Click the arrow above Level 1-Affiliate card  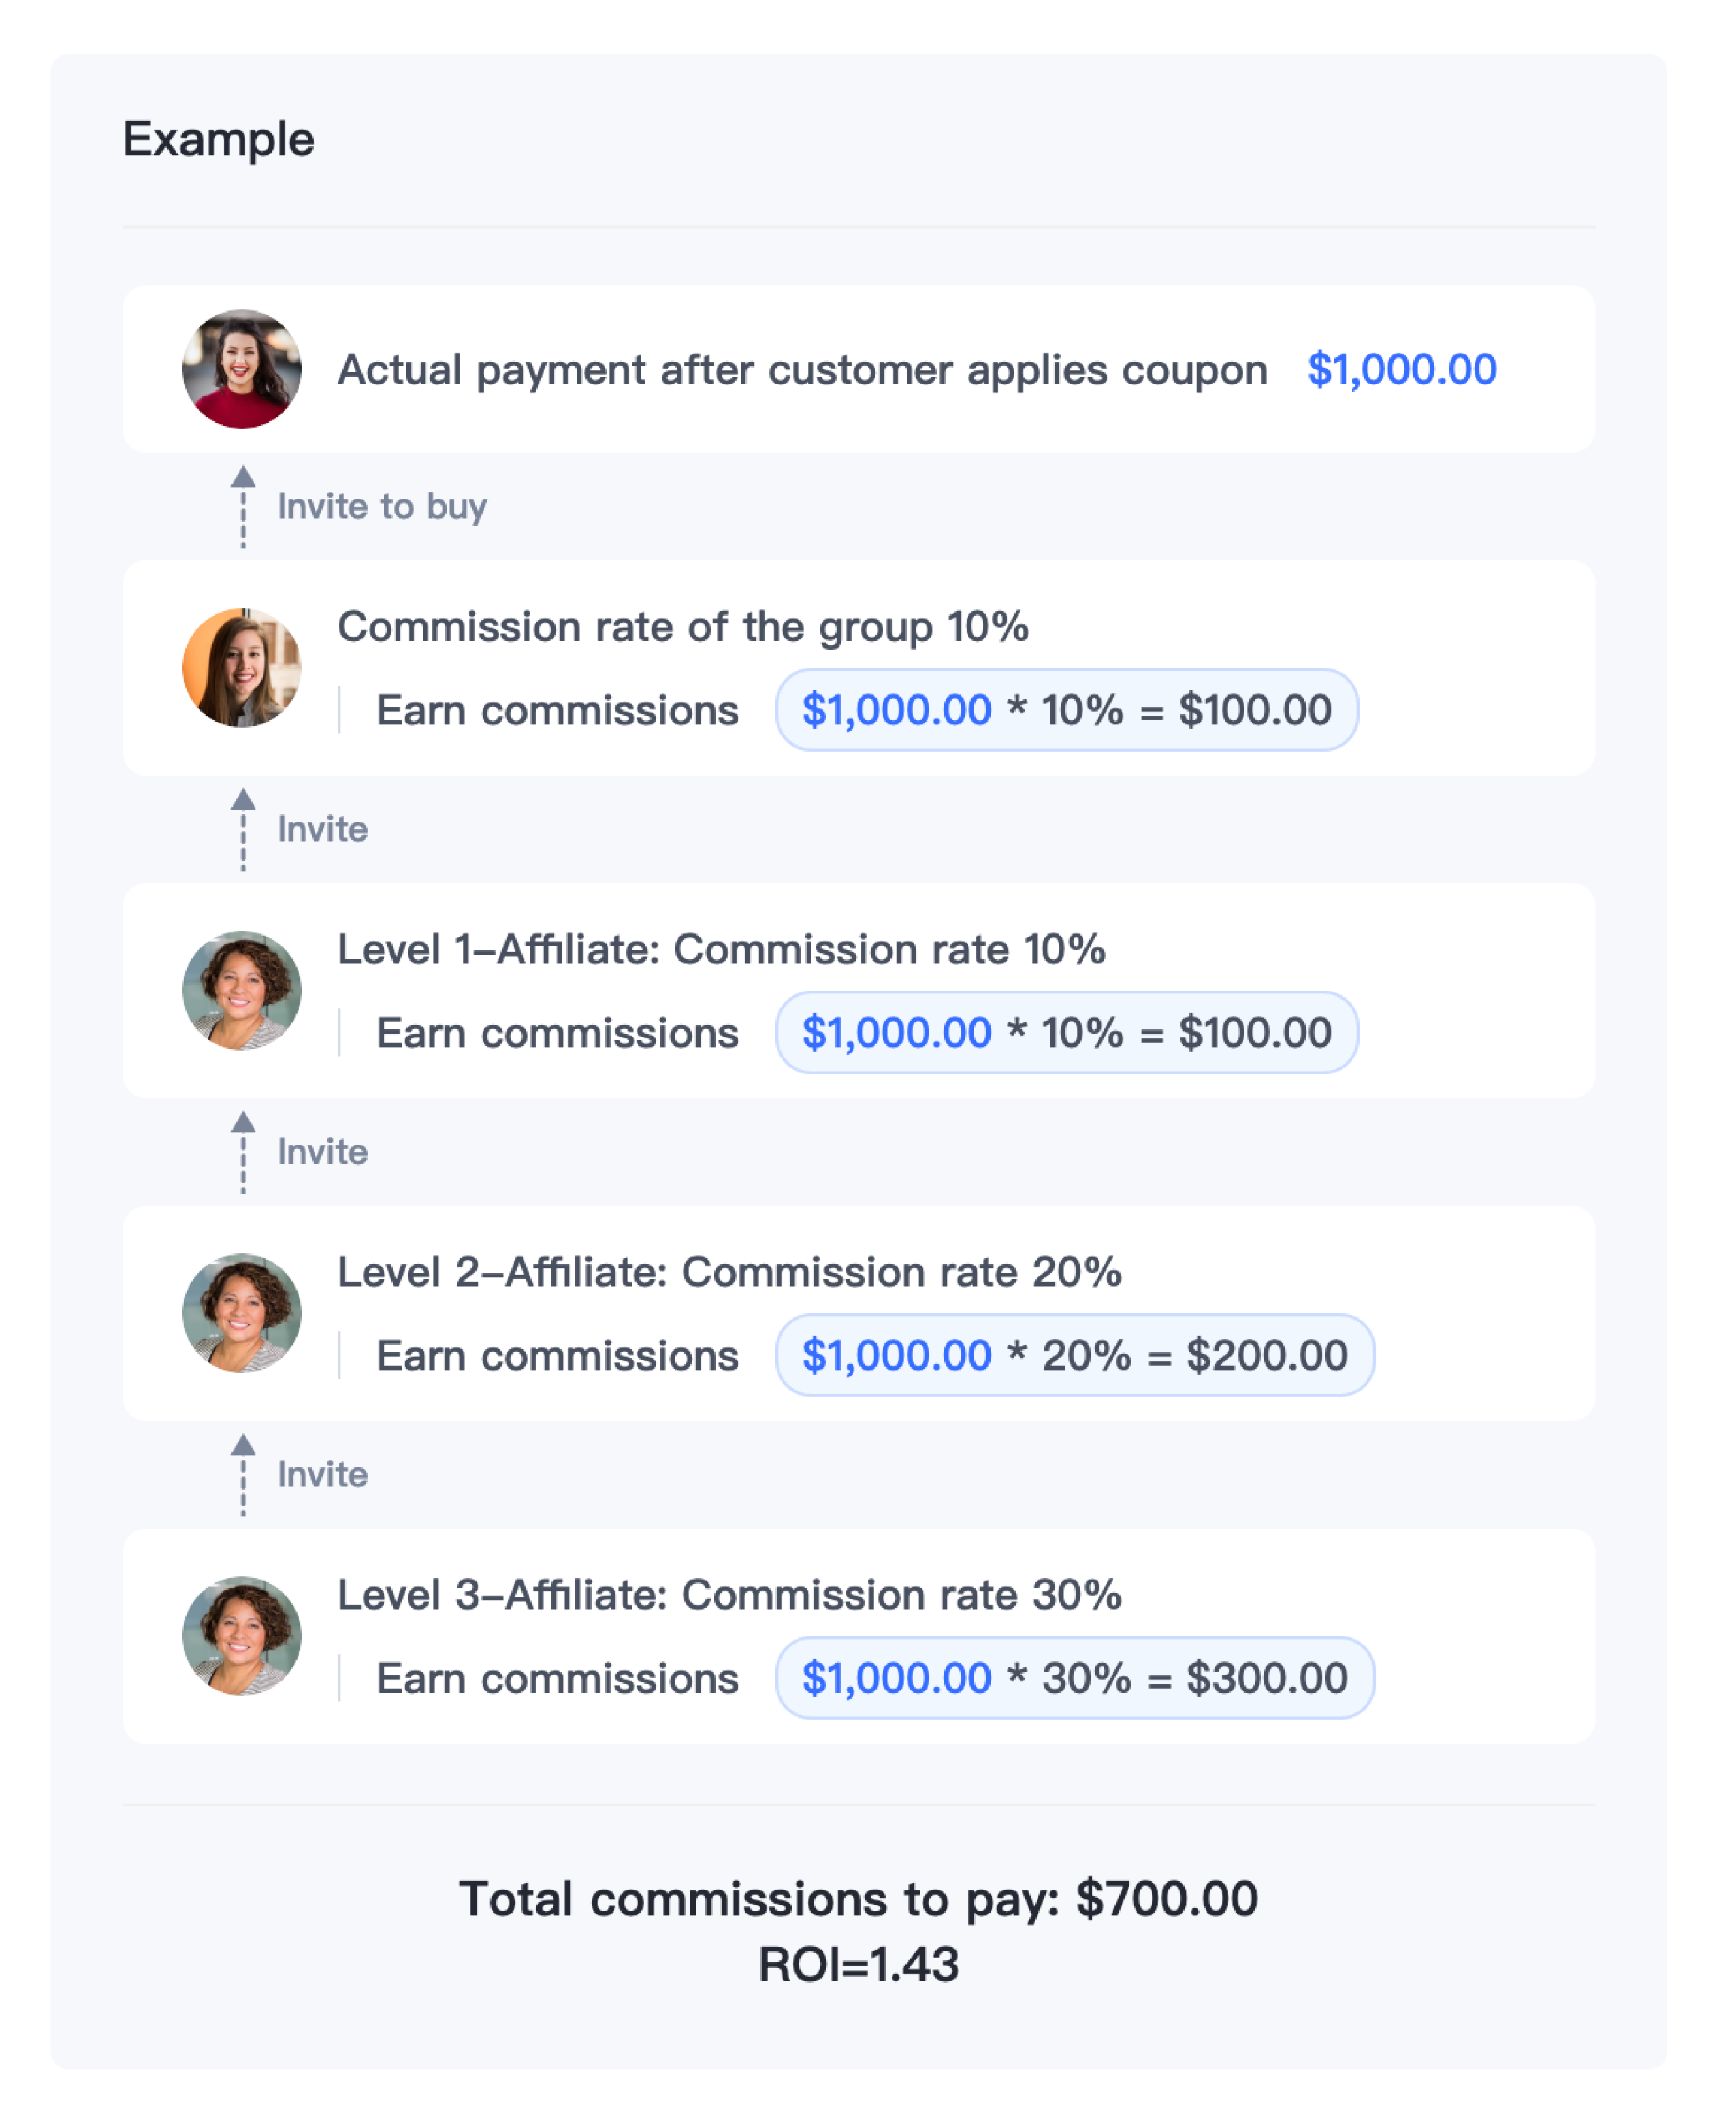click(x=243, y=830)
